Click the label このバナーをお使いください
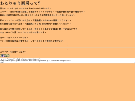The image size is (135, 101). [13, 52]
